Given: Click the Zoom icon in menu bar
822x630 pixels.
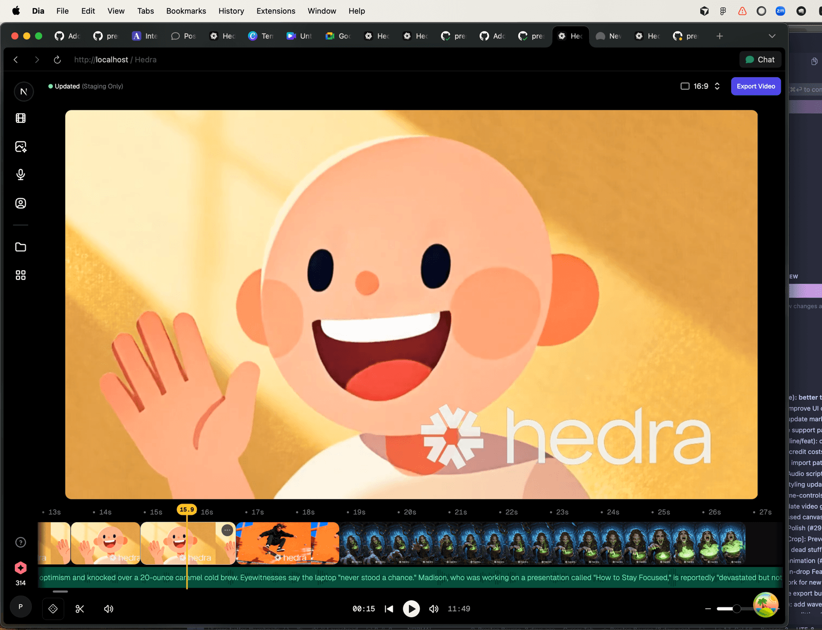Looking at the screenshot, I should tap(780, 11).
